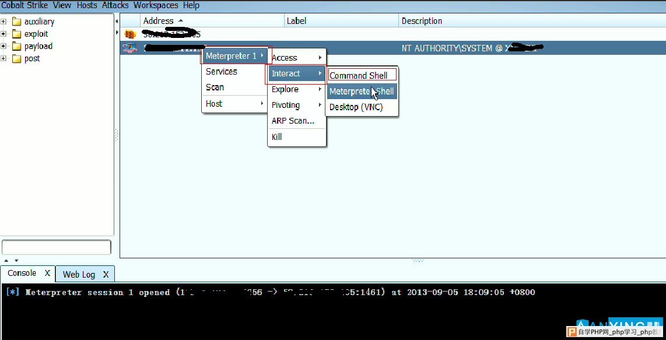Click the auxiliary tree label
The height and width of the screenshot is (340, 666).
tap(40, 22)
